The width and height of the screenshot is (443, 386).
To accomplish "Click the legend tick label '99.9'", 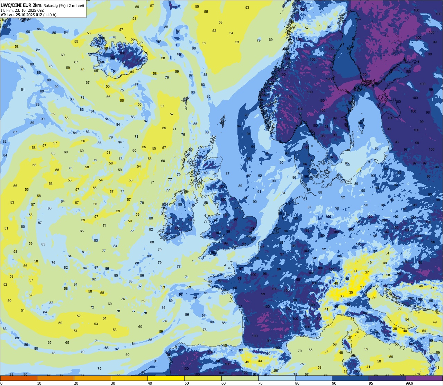I will tap(409, 383).
